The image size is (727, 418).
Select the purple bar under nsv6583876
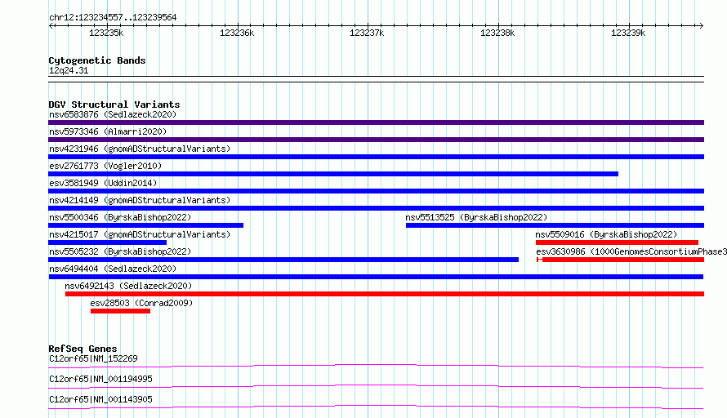376,122
